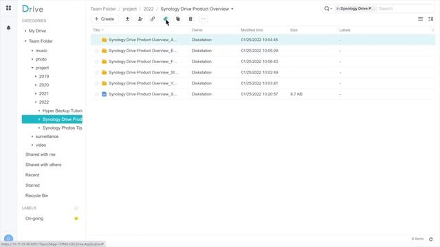The image size is (440, 247).
Task: Star the Synology Drive Product Overview_F folder
Action: pos(97,62)
